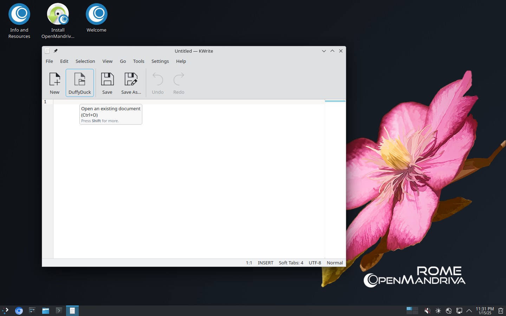Show hidden system tray icons arrow

point(469,311)
